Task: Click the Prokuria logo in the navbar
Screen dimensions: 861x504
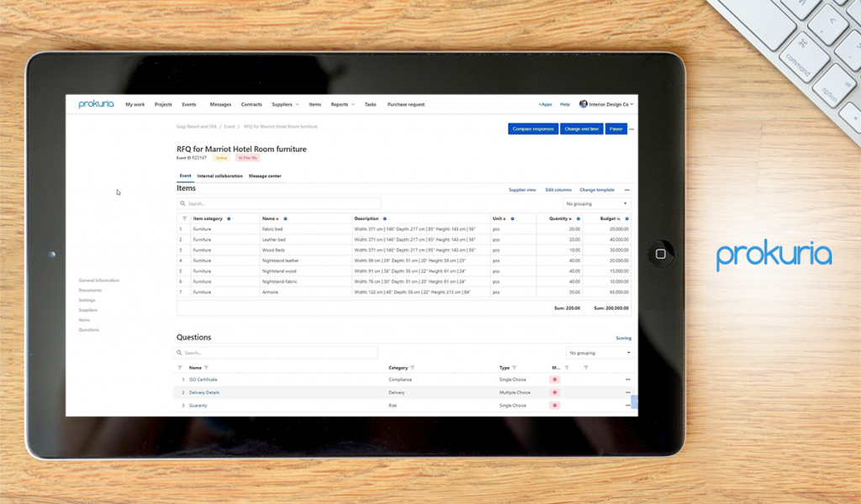Action: pos(96,104)
